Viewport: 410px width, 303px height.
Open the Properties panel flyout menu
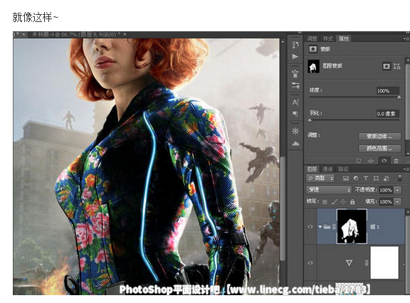coord(406,38)
